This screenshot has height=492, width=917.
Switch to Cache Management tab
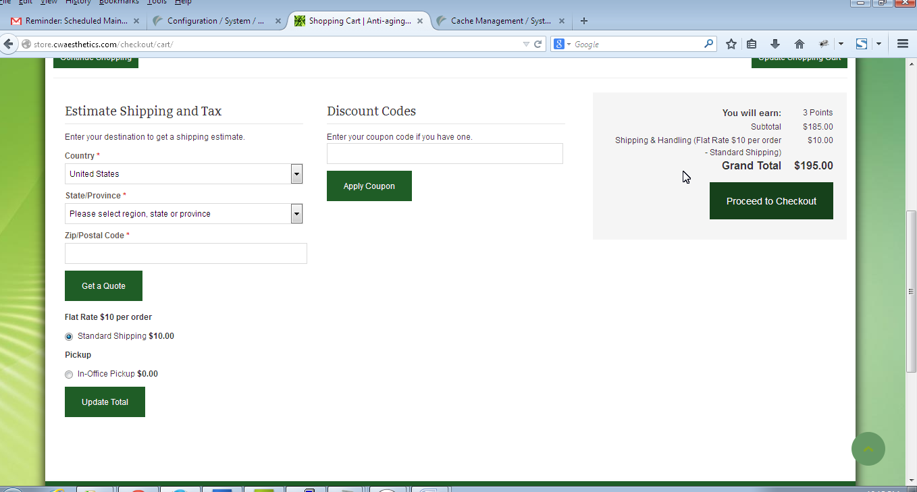(x=500, y=21)
